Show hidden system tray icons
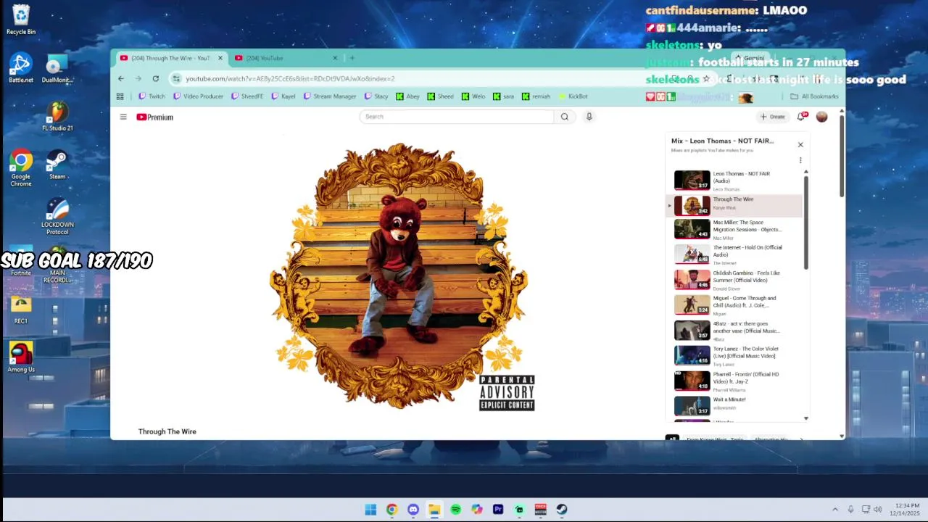Viewport: 928px width, 522px height. 835,510
